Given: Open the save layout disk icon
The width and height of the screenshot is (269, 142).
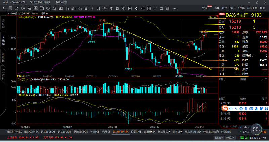Looking at the screenshot, I should point(42,8).
